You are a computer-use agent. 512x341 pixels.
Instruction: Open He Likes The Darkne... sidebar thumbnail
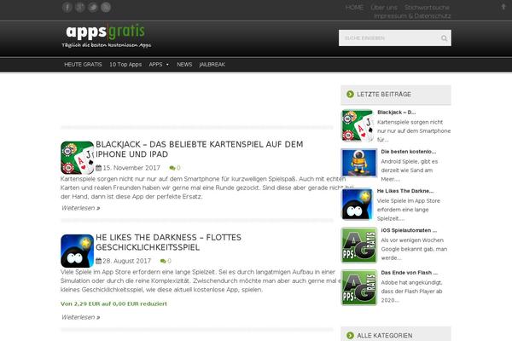coord(358,205)
